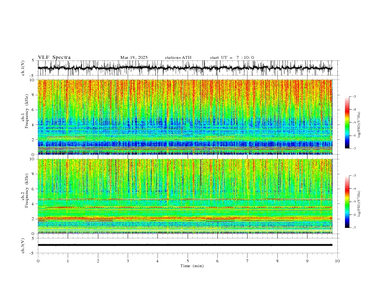Click inside the ch.2 spectrogram panel
Screen dimensions: 380x293
pos(185,196)
